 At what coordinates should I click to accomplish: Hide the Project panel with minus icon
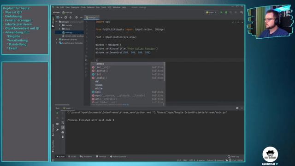[x=81, y=18]
